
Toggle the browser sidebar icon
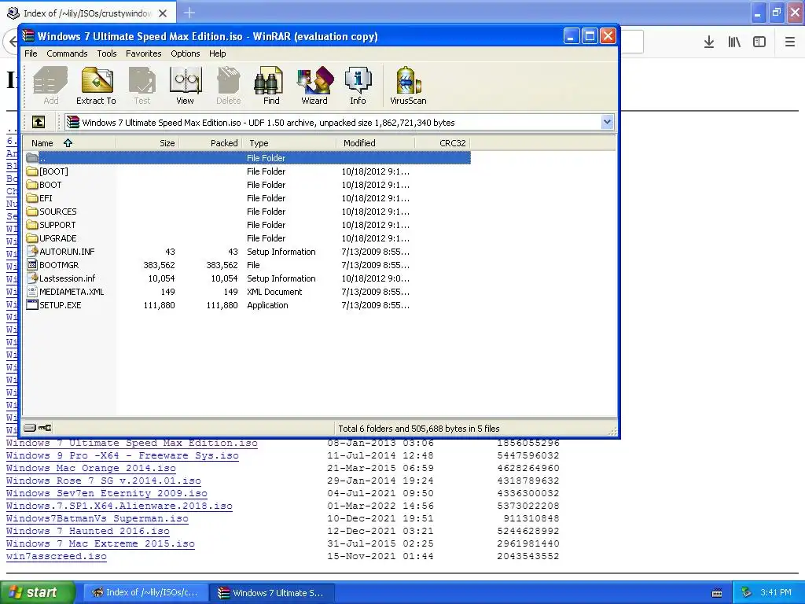point(759,42)
